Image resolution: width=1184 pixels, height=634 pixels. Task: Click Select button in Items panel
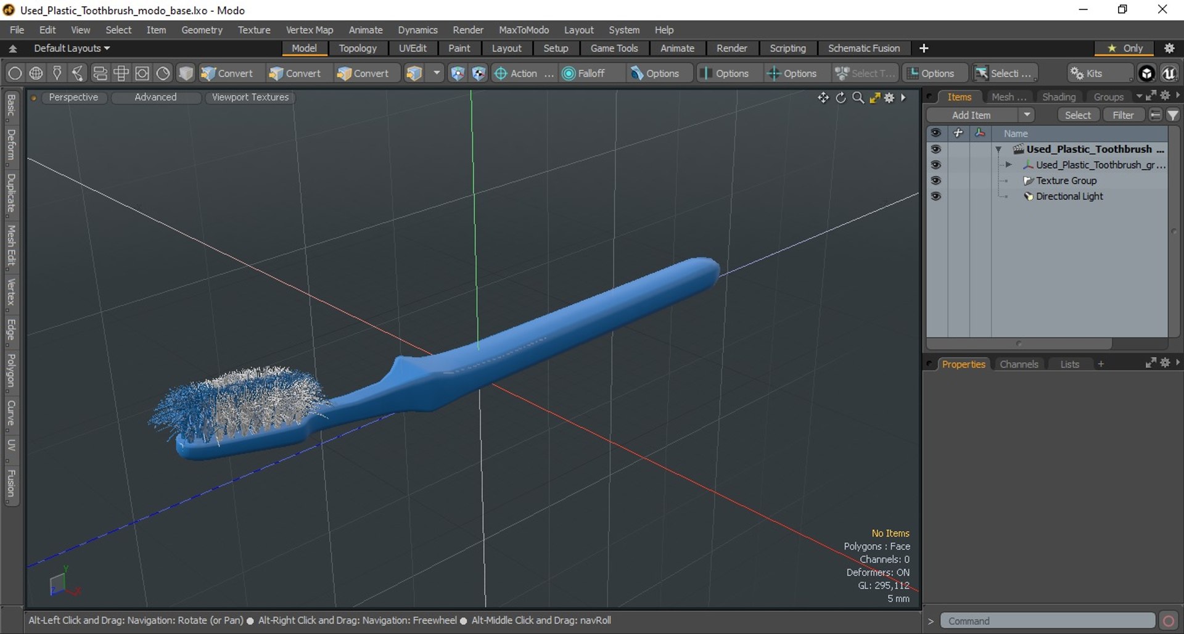click(1077, 115)
